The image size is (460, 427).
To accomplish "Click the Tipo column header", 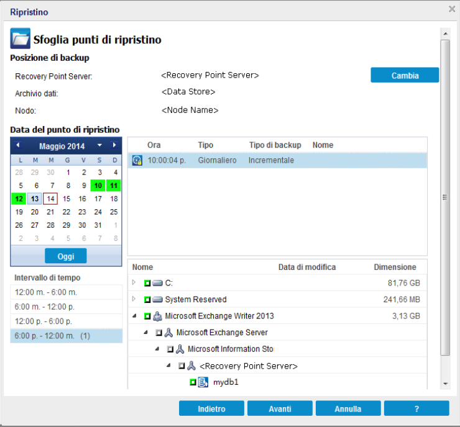I will pos(205,145).
